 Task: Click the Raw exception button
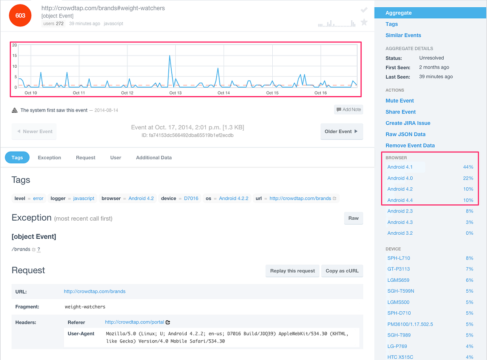point(353,218)
